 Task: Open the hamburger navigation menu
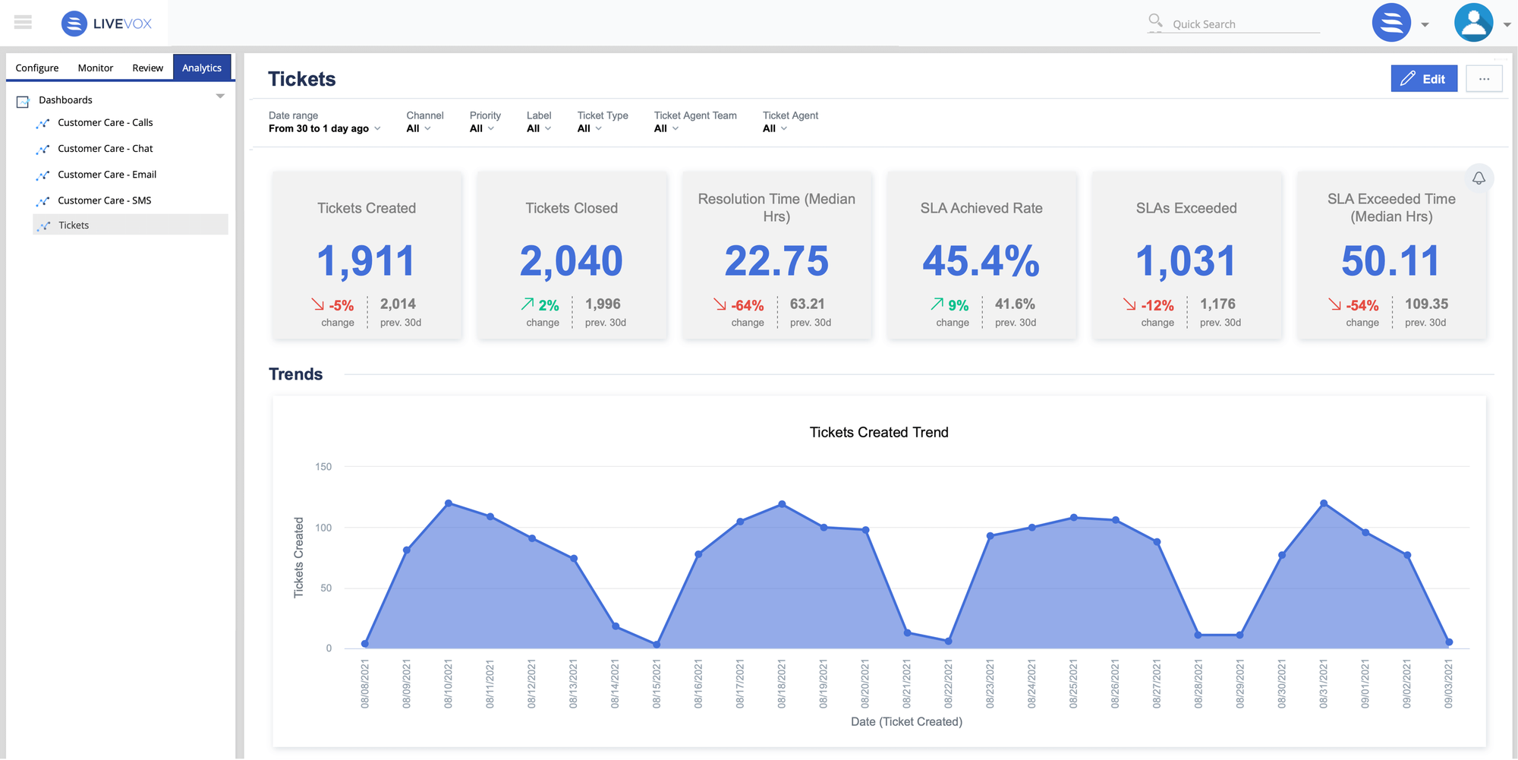coord(23,22)
